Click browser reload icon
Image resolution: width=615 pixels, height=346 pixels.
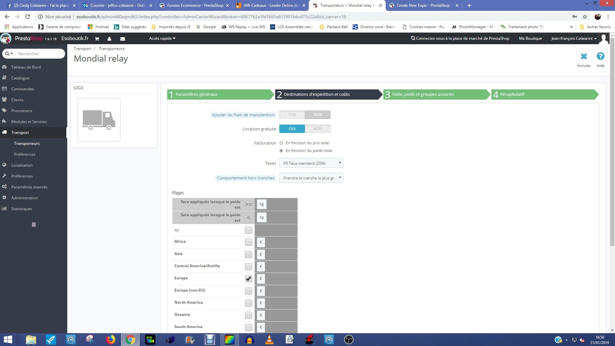(x=28, y=17)
